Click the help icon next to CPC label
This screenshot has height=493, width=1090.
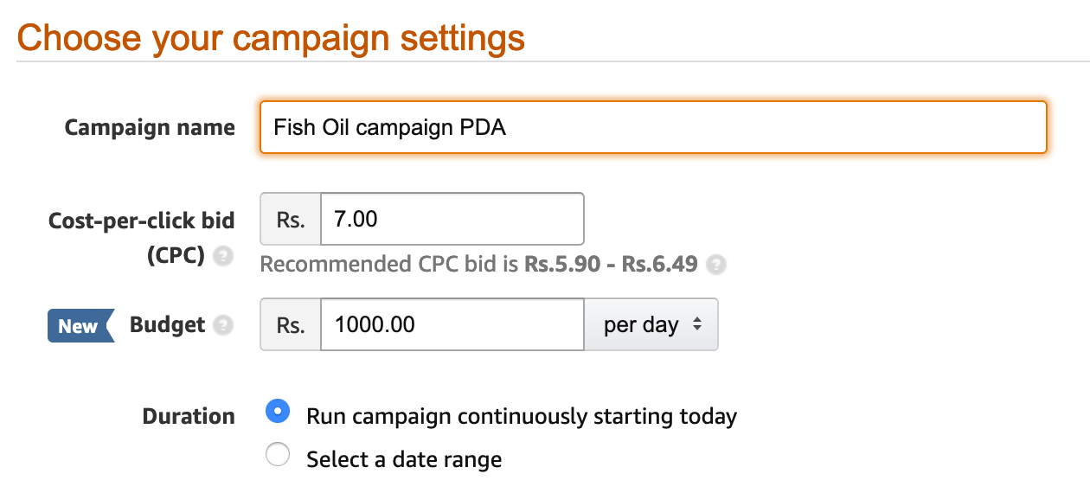223,257
